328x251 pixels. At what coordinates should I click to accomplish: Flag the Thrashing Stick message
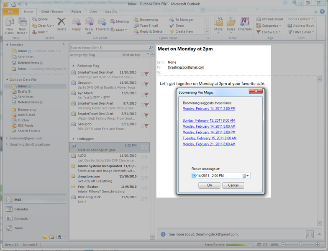tap(146, 199)
